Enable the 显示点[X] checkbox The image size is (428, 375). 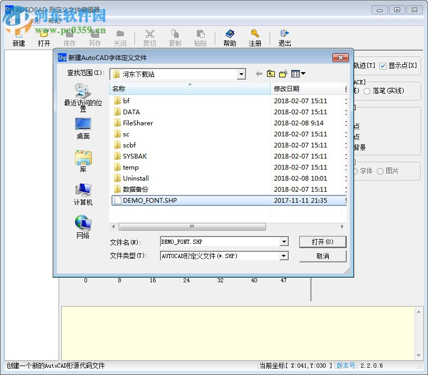coord(383,66)
